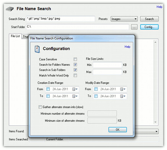Open Help link in Configuration dialog
The image size is (167, 150).
127,47
